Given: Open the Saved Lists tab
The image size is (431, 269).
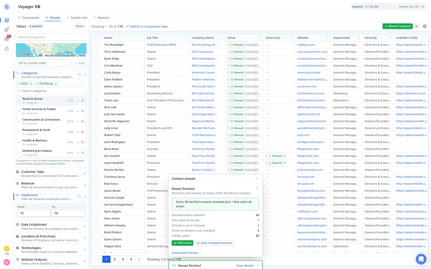Looking at the screenshot, I should tap(77, 18).
